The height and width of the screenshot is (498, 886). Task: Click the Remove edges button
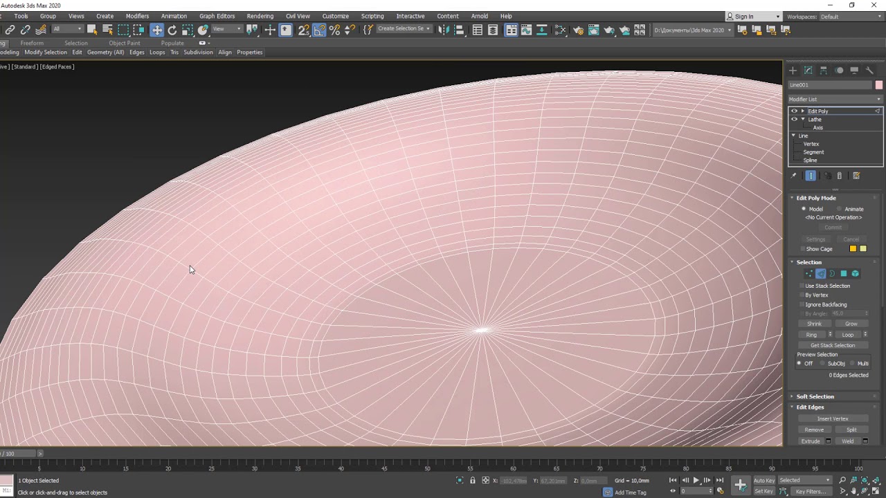[814, 430]
